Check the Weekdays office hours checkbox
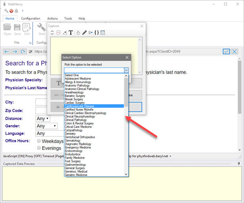 [39, 141]
